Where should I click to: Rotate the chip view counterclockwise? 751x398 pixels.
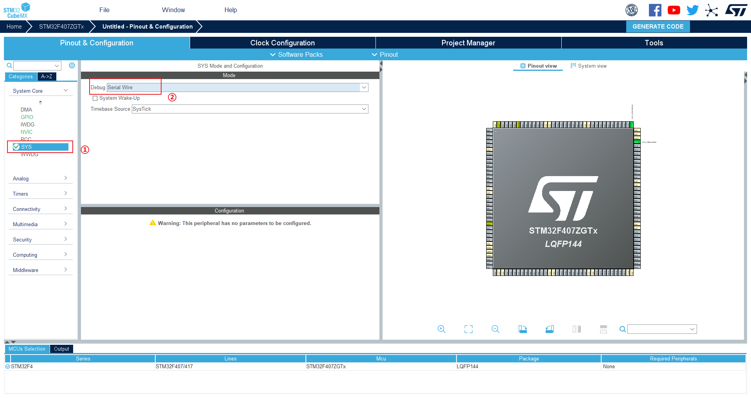click(550, 329)
